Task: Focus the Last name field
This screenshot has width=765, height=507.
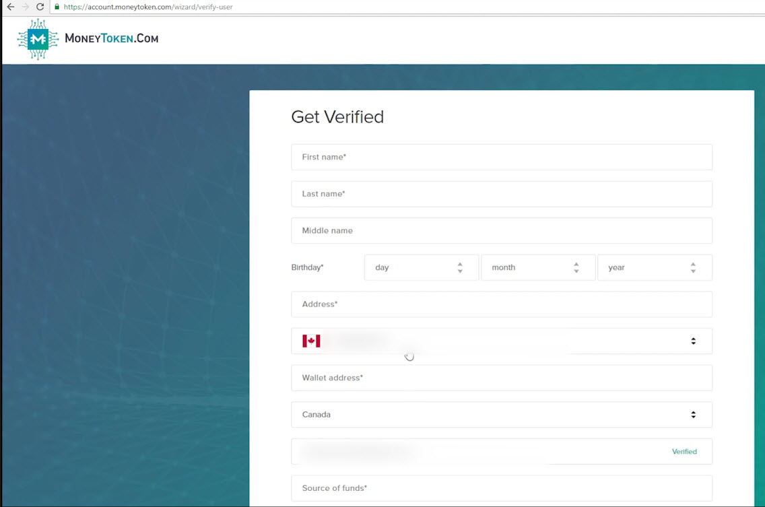Action: pos(502,194)
